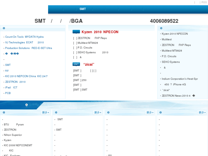Click blue speech bubble icon beside Kyzen headline
208x156 pixels.
coord(76,32)
